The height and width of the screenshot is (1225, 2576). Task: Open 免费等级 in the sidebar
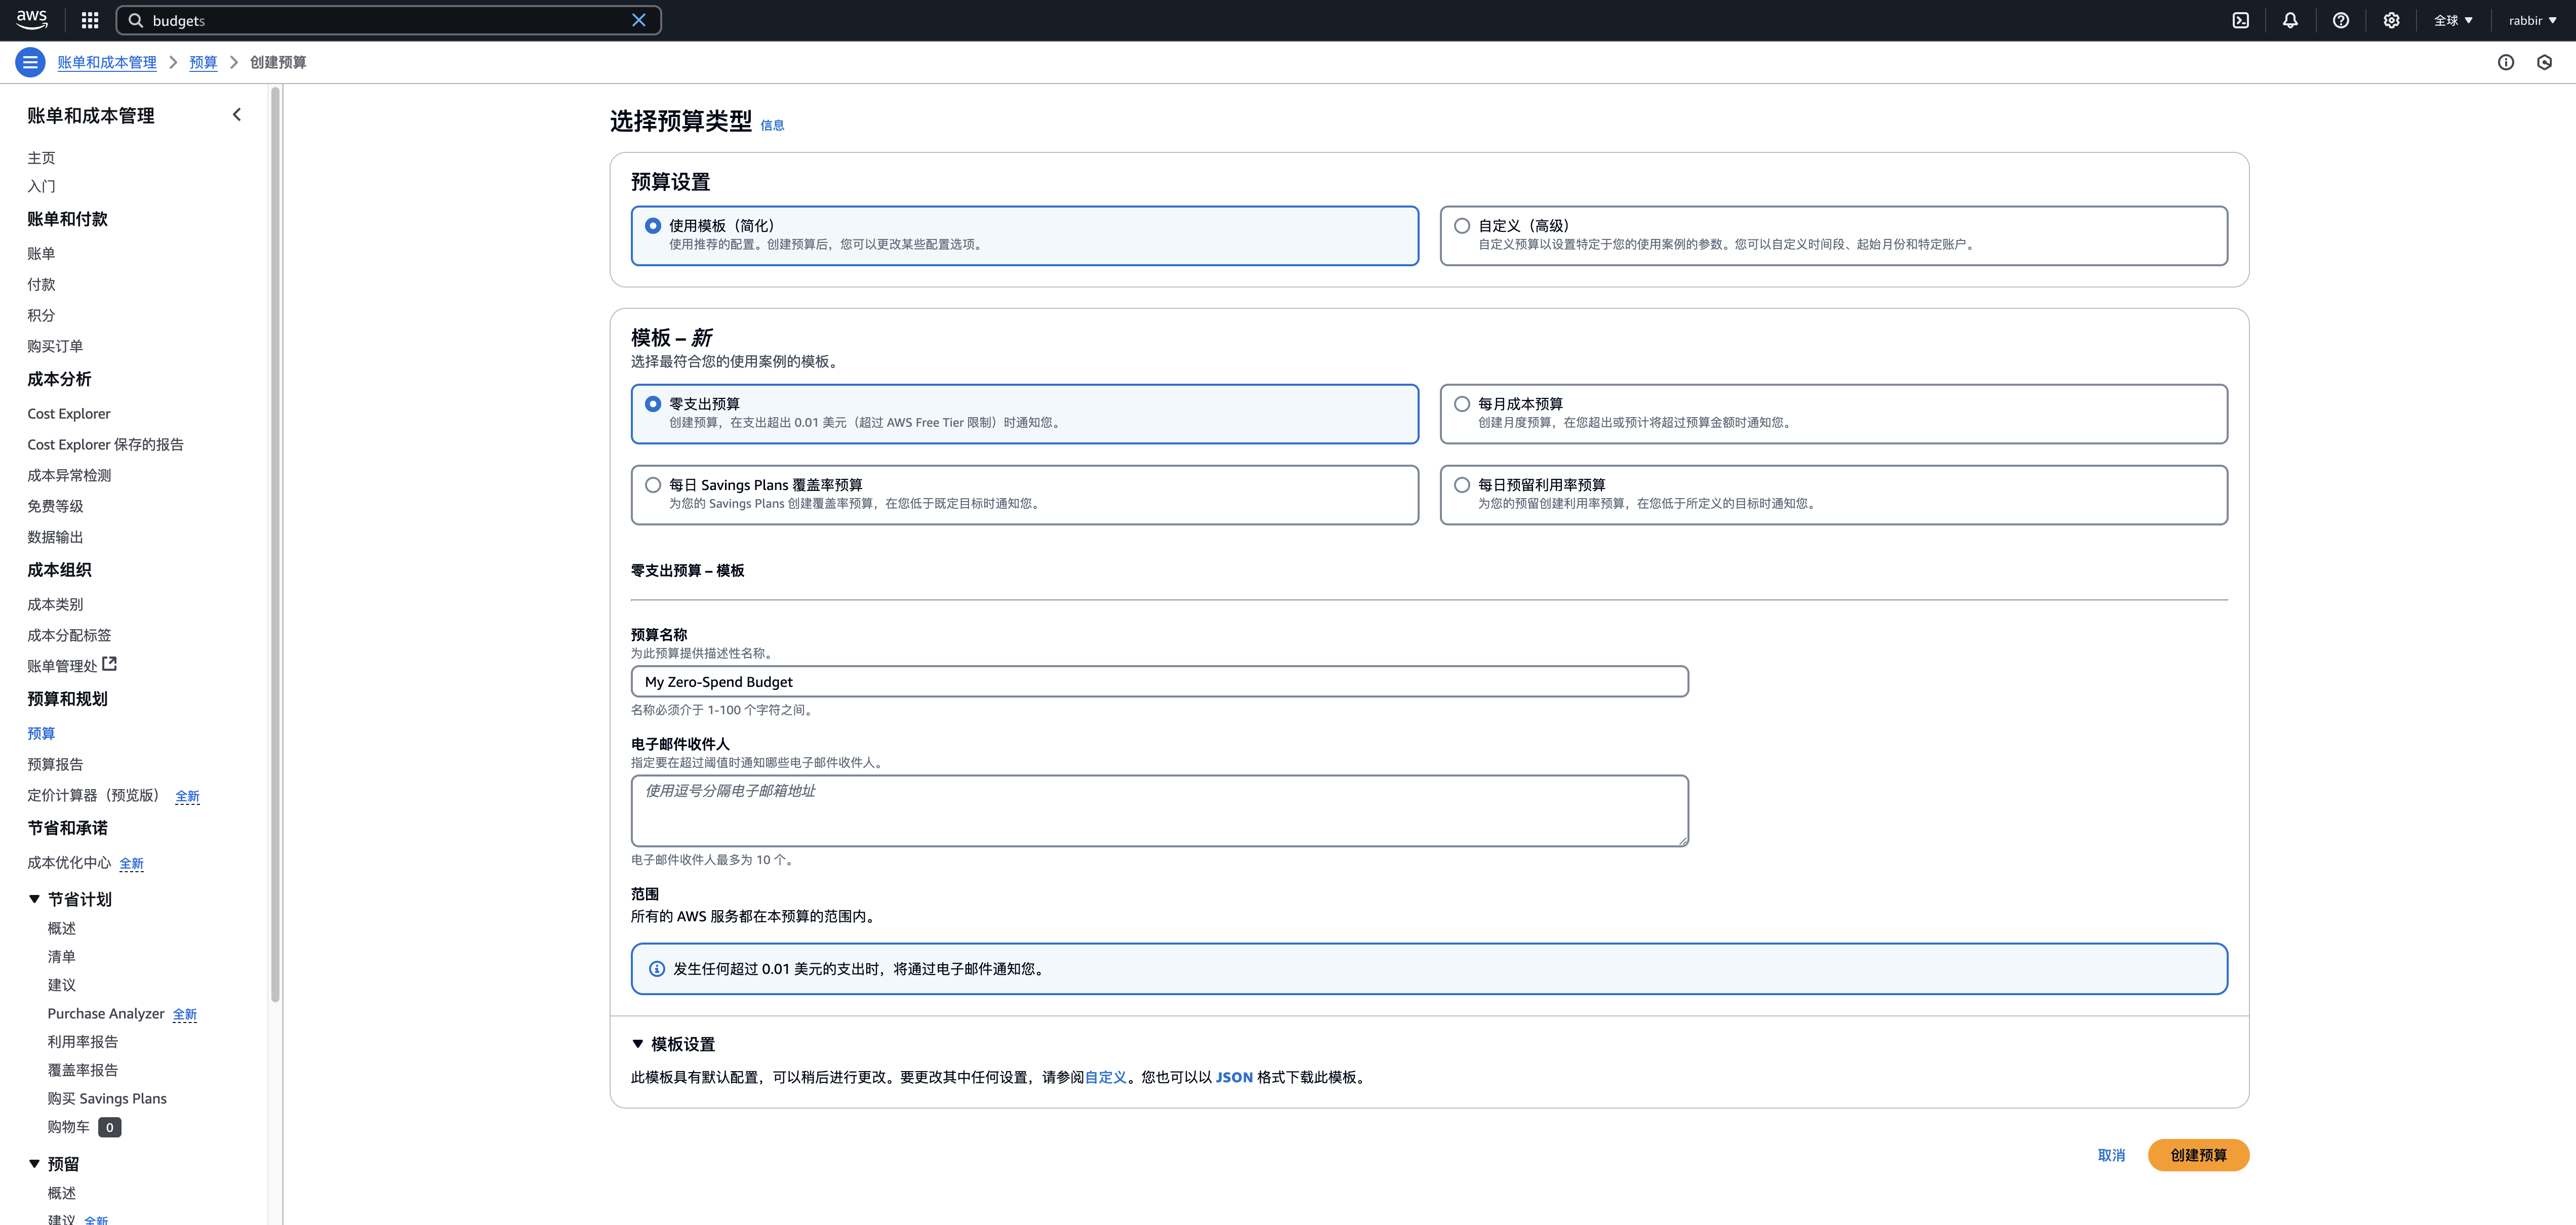click(55, 506)
